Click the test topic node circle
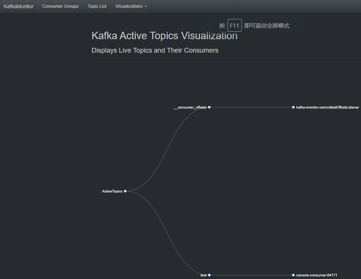Image resolution: width=361 pixels, height=279 pixels. (209, 275)
